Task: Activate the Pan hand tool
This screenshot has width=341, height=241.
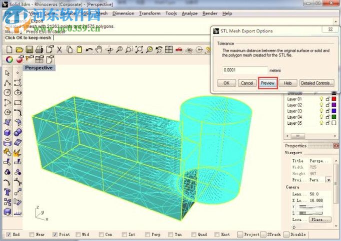Action: [99, 49]
